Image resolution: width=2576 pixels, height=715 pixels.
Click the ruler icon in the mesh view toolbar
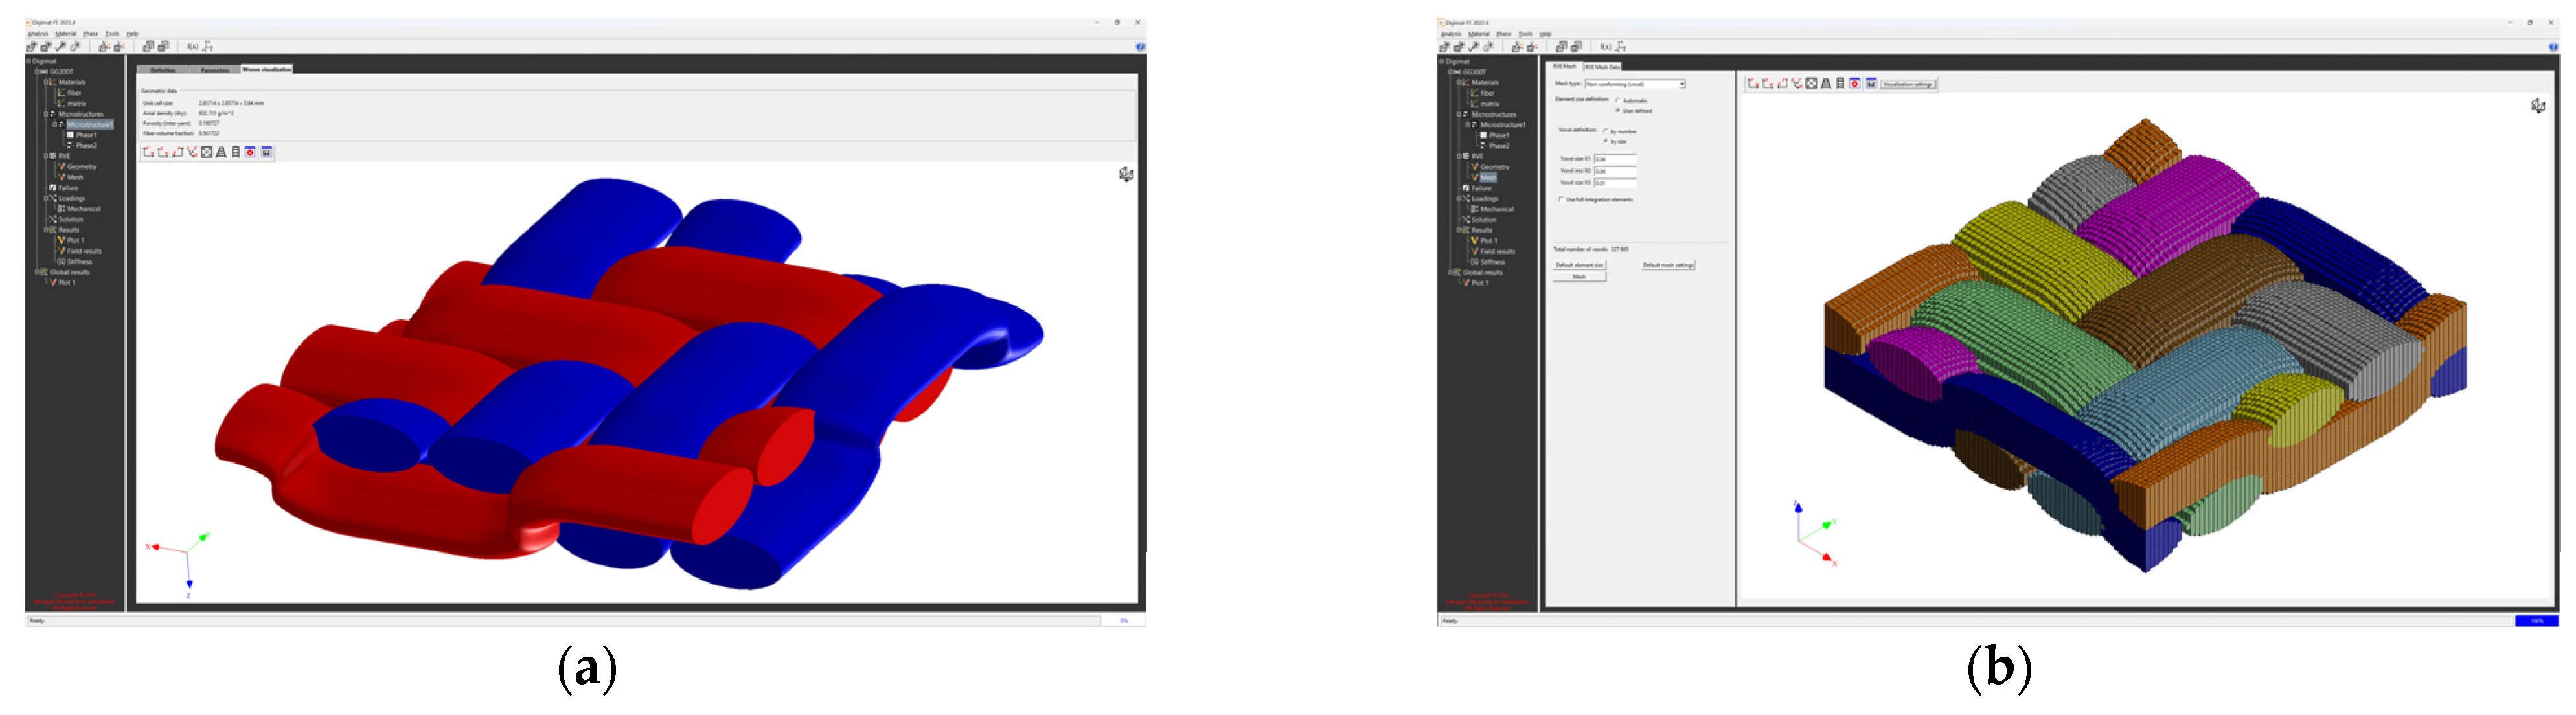[1840, 84]
